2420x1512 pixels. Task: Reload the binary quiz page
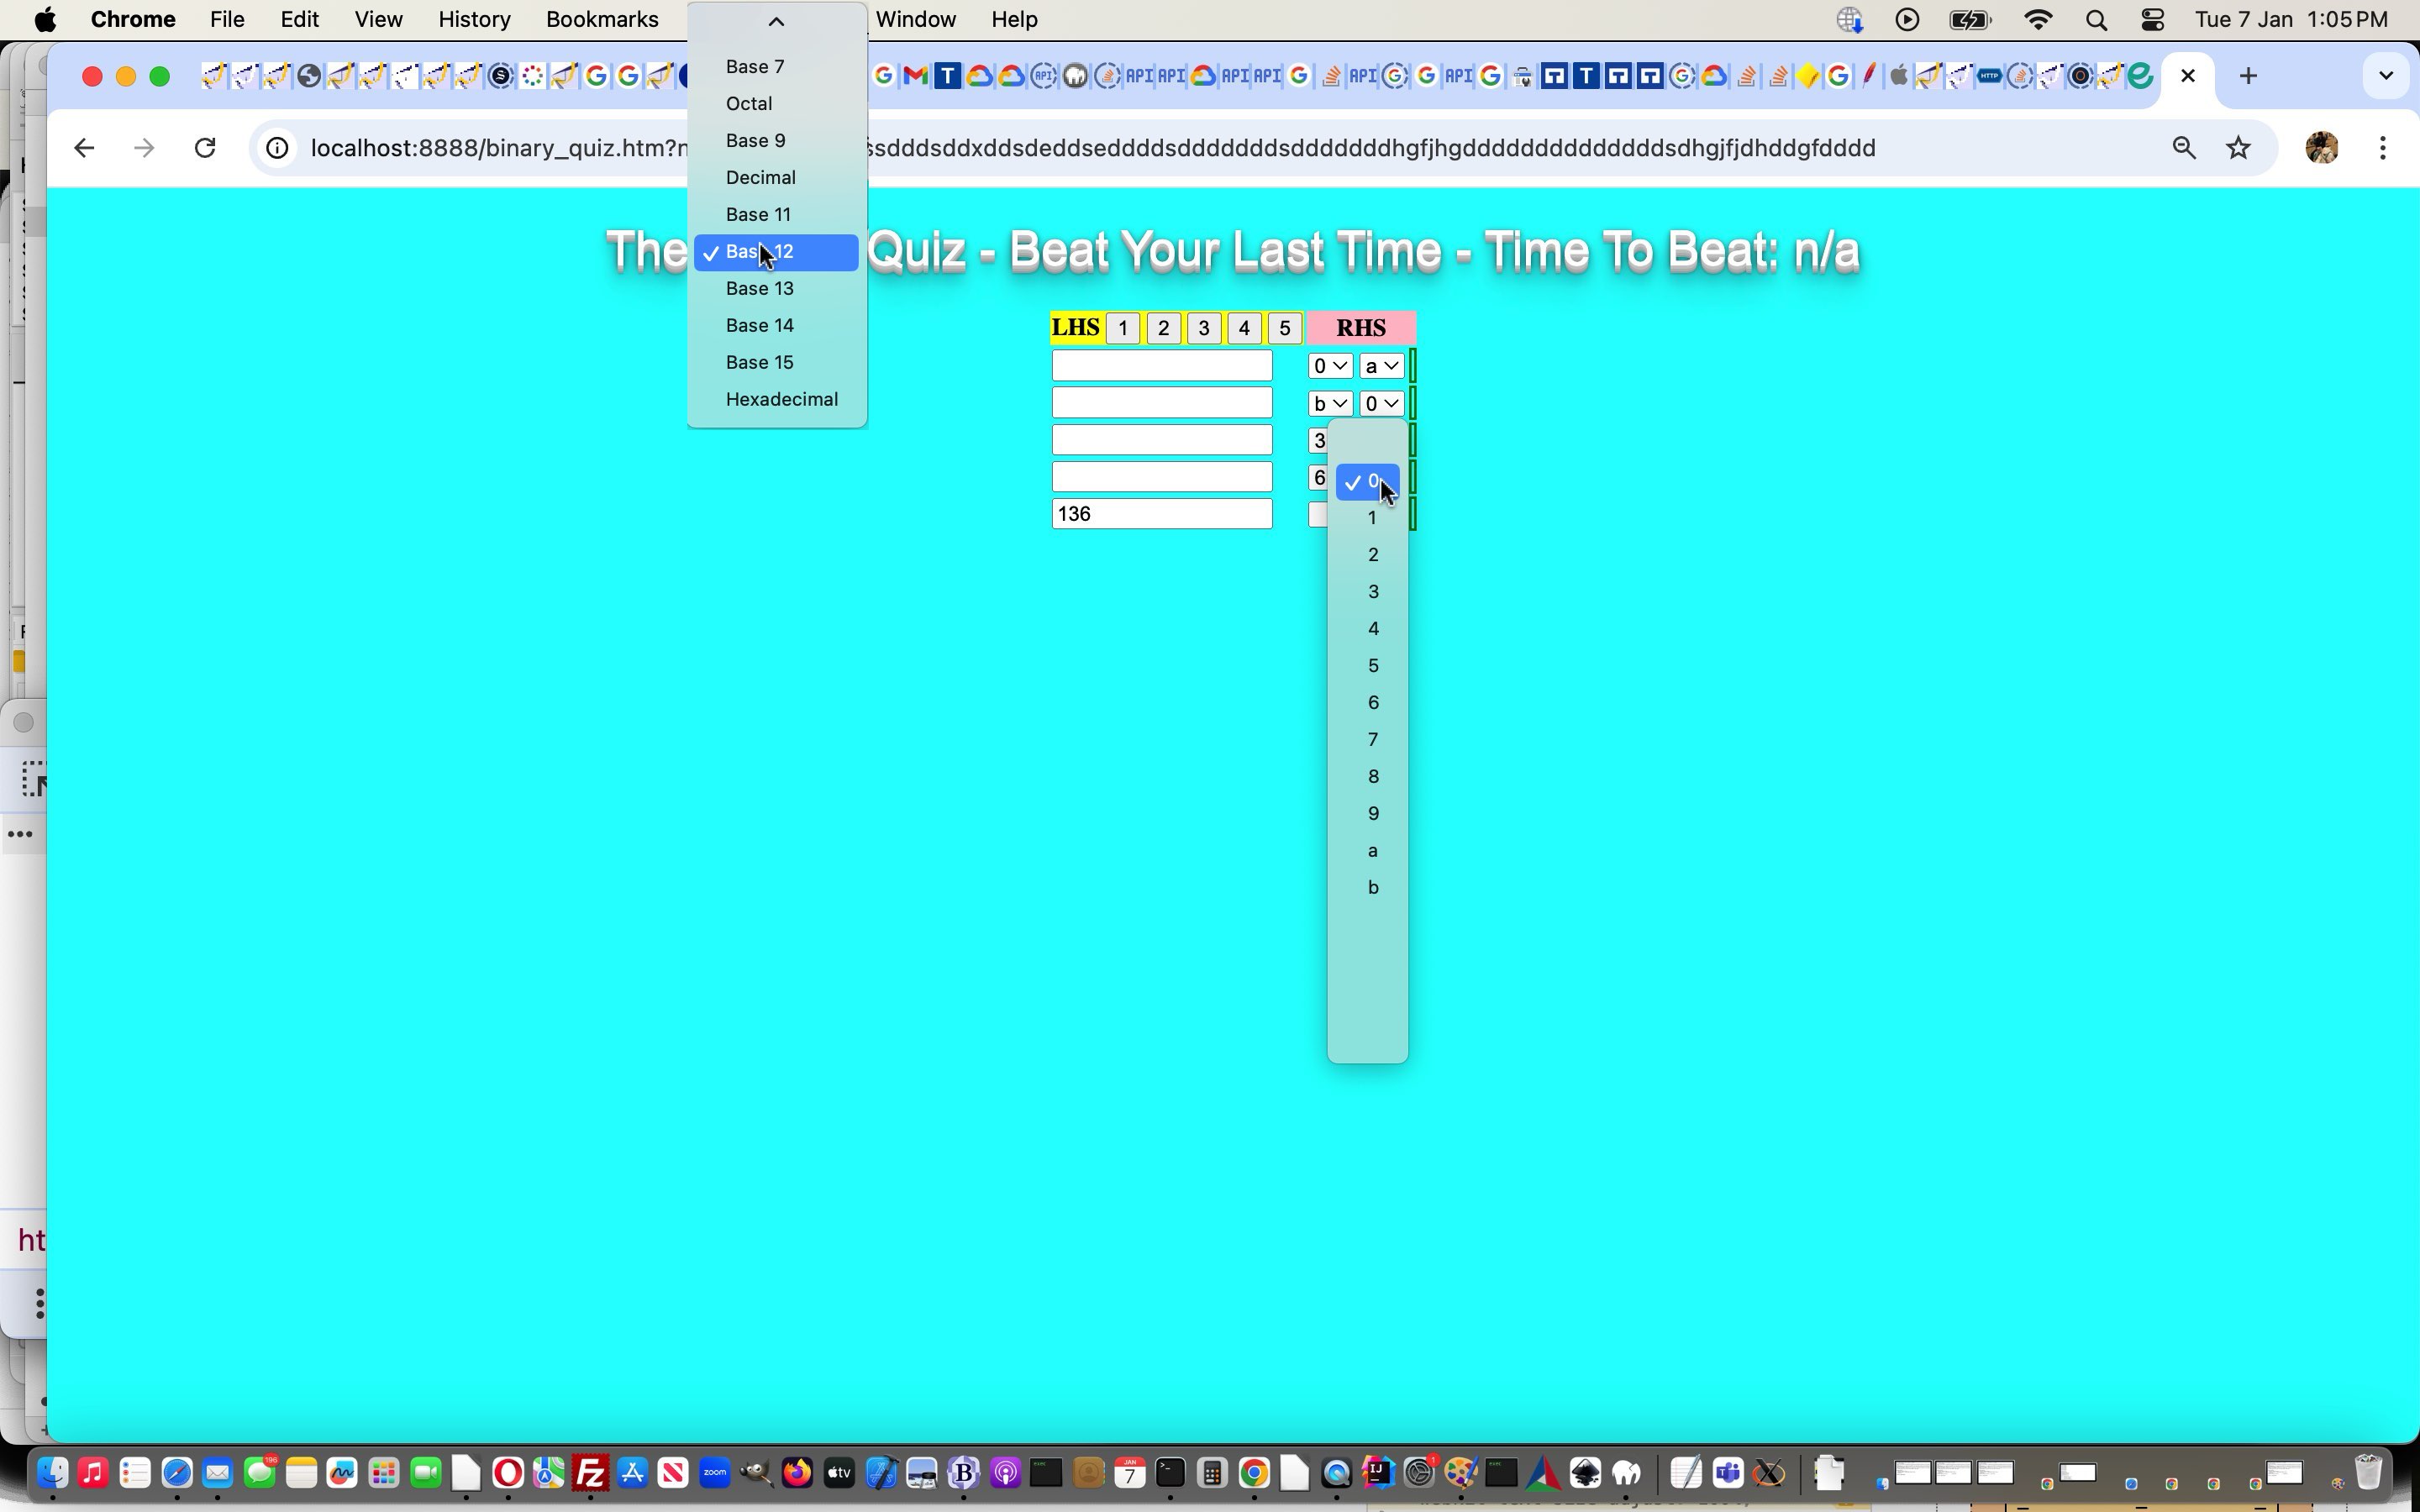[x=205, y=148]
